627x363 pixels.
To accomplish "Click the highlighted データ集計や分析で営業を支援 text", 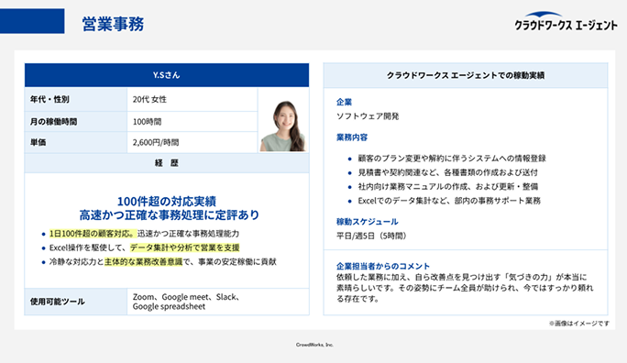I will 185,247.
